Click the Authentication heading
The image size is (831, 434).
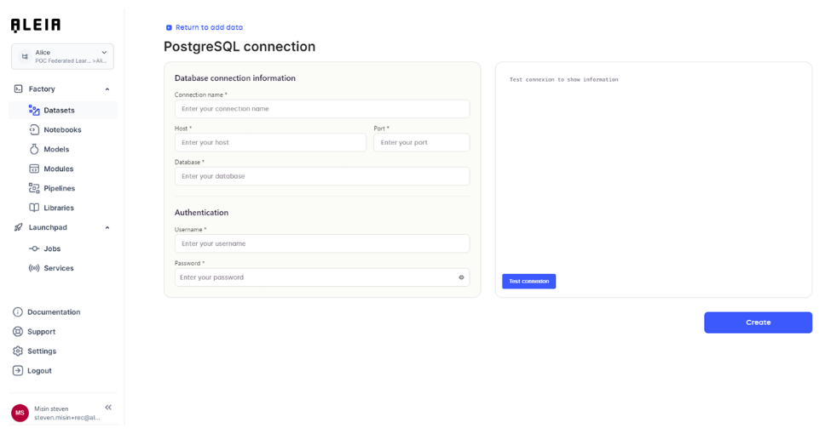click(x=201, y=212)
